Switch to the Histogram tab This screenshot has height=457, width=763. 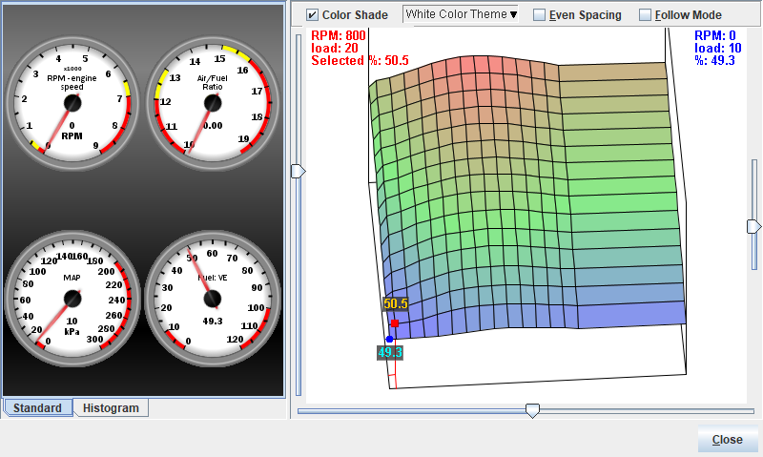point(111,408)
